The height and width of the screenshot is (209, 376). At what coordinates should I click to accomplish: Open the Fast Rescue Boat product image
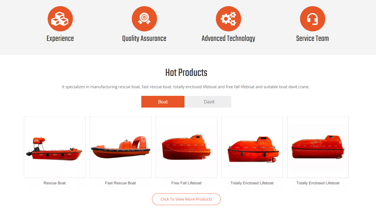click(121, 147)
